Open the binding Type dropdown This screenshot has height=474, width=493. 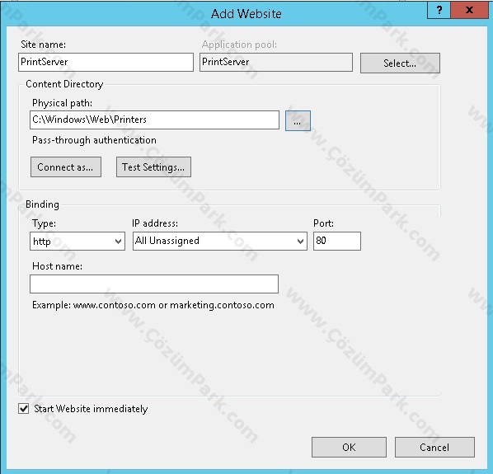point(77,241)
